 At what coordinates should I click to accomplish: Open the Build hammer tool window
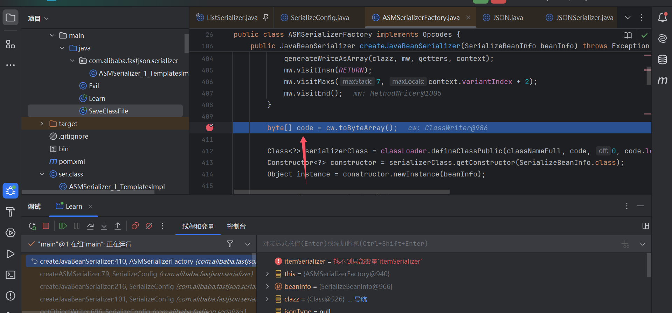pos(11,212)
